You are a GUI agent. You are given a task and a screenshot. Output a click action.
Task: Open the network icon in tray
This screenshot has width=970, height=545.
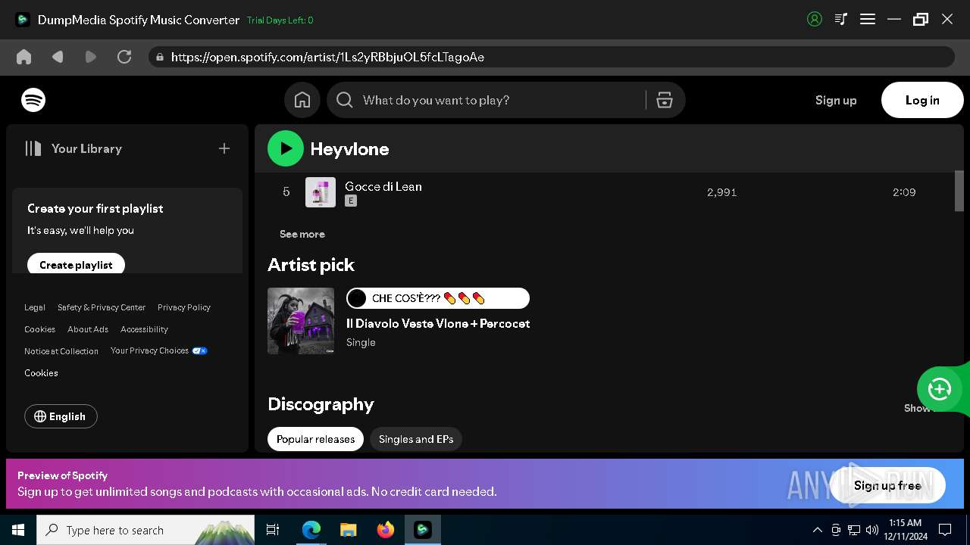854,530
